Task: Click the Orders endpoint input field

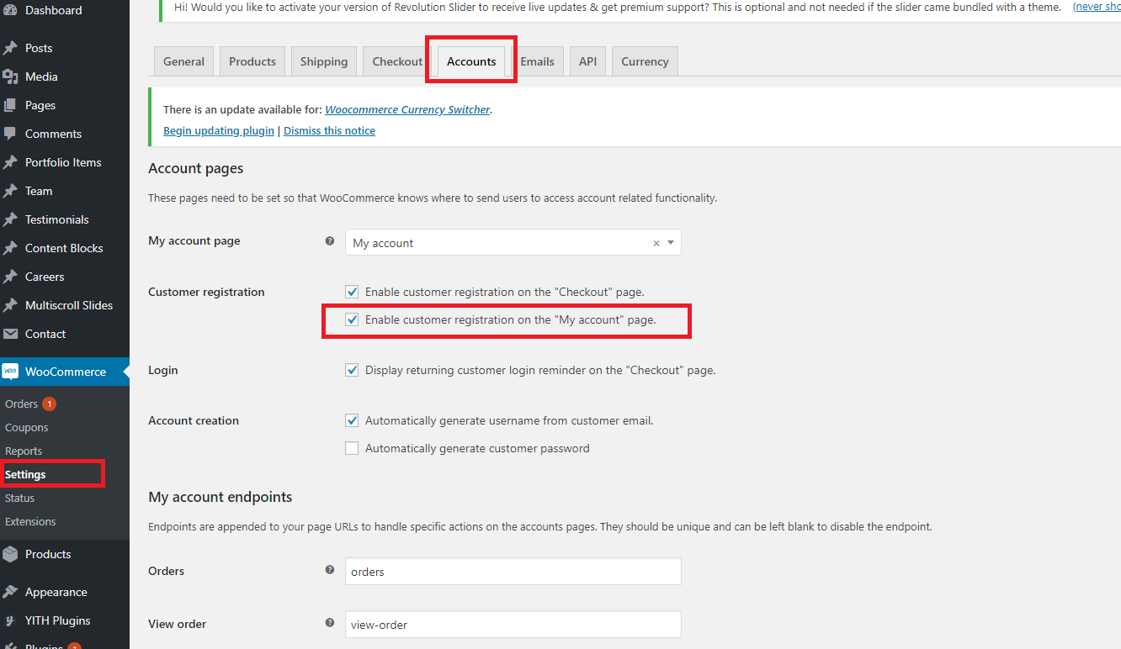Action: tap(513, 572)
